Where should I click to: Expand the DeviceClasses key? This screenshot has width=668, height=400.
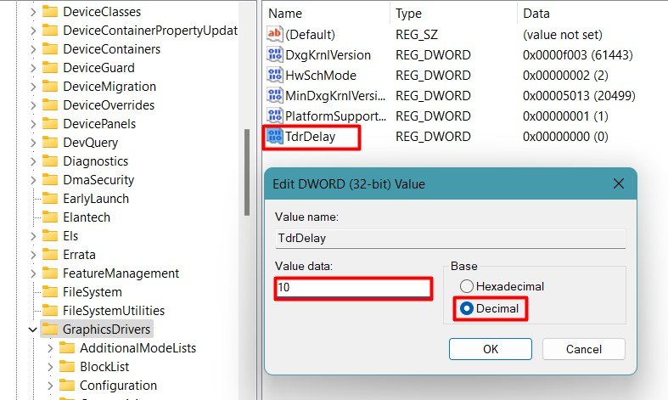[33, 12]
